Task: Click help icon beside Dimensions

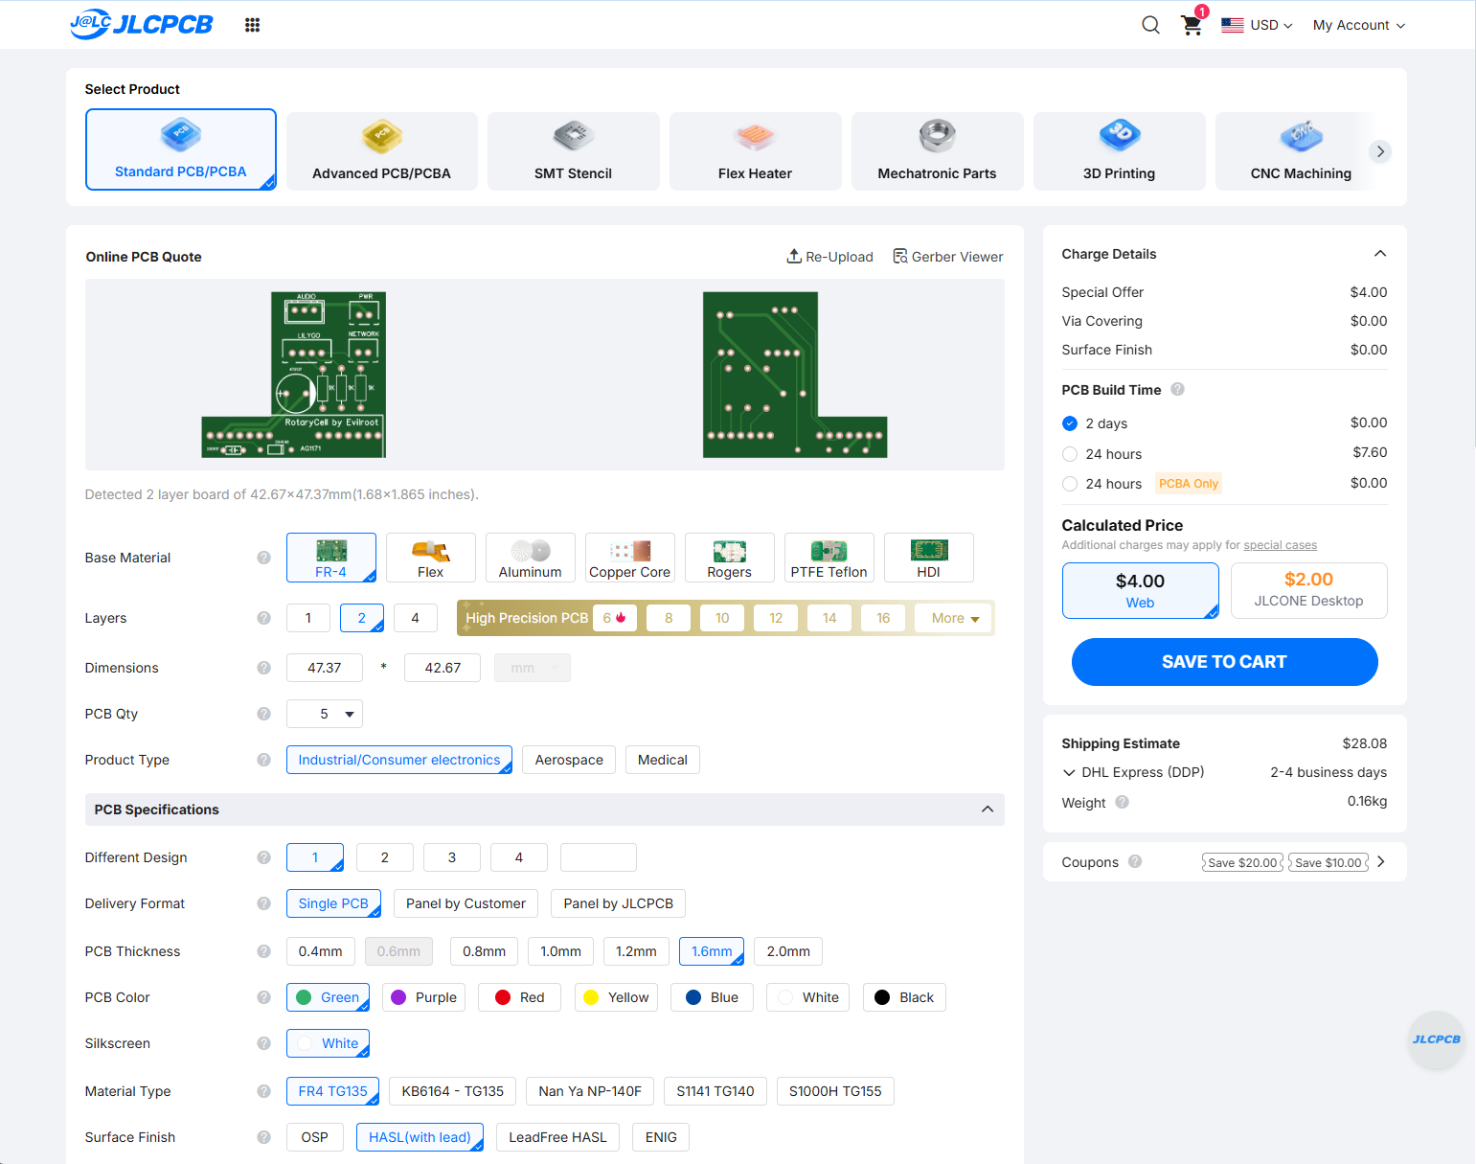Action: (x=263, y=668)
